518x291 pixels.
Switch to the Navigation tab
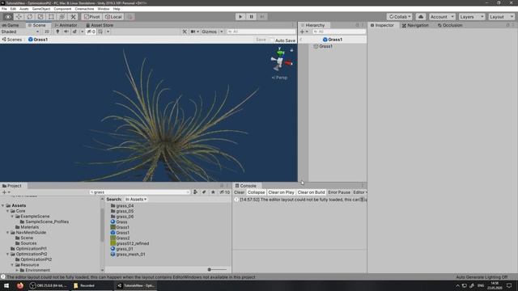[x=415, y=25]
